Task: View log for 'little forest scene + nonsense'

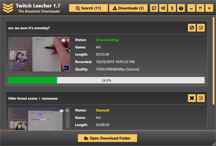Action: pyautogui.click(x=201, y=98)
